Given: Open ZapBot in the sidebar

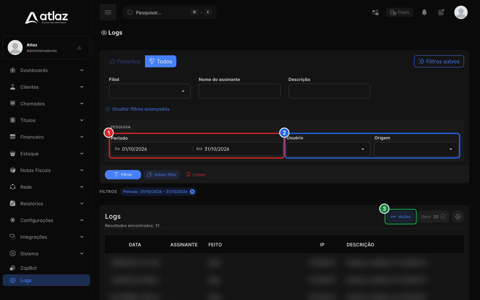Looking at the screenshot, I should (x=46, y=268).
